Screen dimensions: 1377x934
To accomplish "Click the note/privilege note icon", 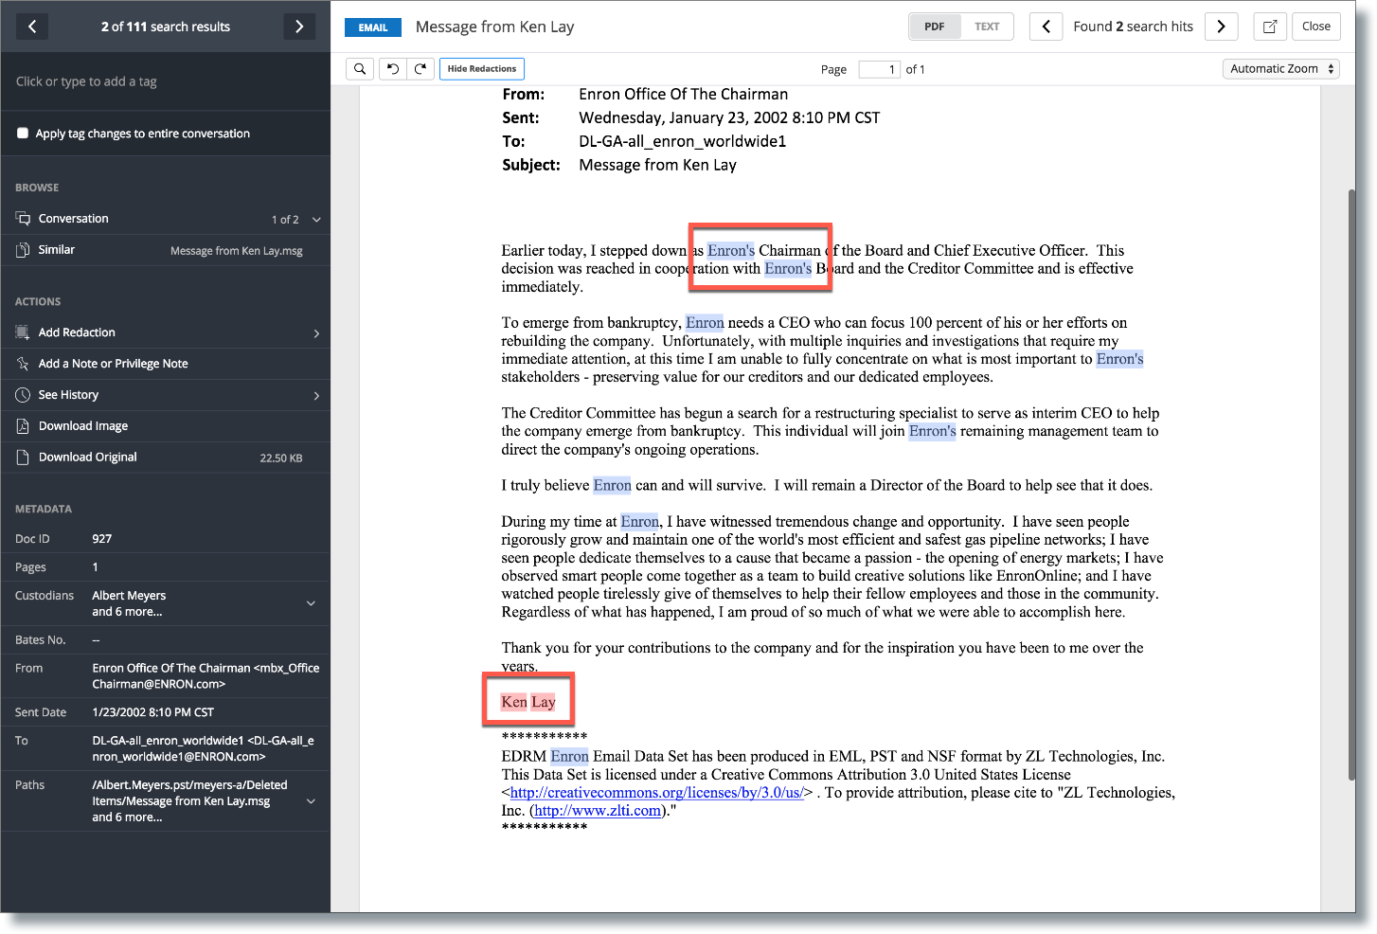I will (23, 364).
